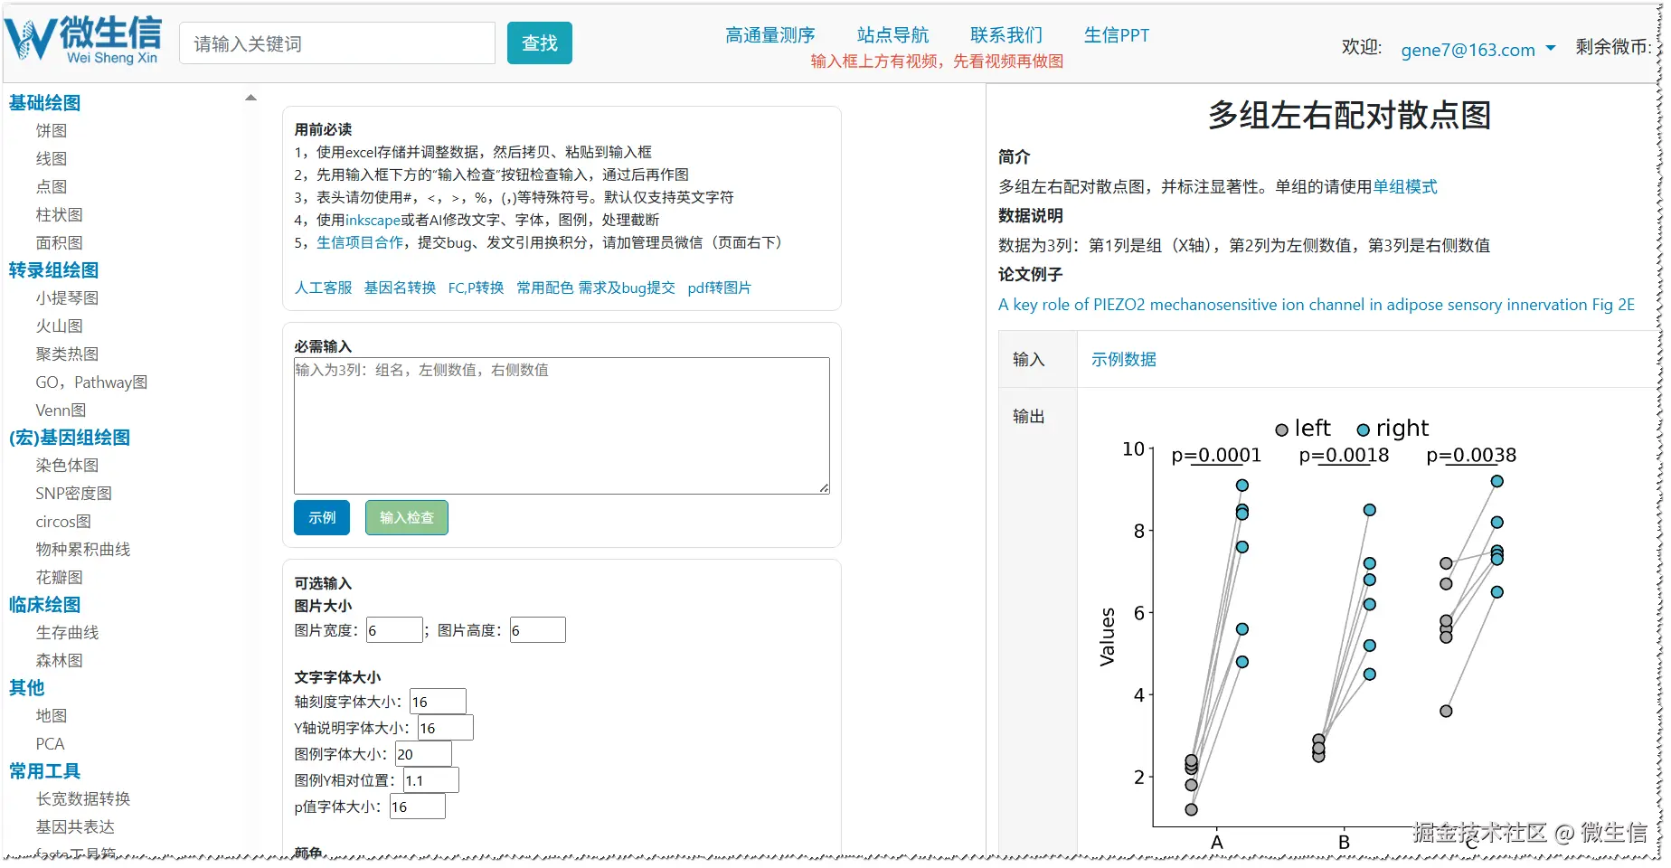Click the 必需输入 data textarea
This screenshot has height=868, width=1671.
point(562,426)
